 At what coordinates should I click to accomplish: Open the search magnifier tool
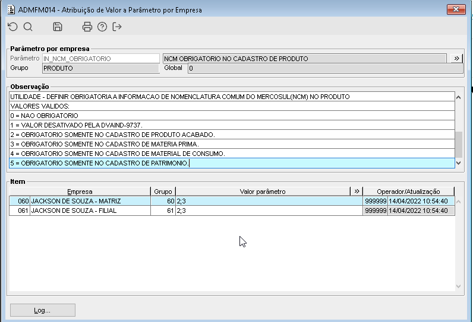pos(28,27)
